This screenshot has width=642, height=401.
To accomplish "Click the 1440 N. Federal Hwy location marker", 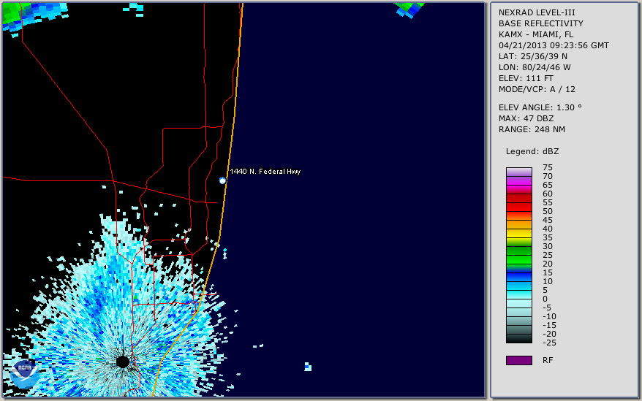I will (x=222, y=180).
